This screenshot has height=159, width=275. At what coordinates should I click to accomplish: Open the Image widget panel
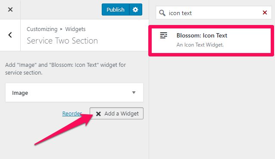point(75,93)
